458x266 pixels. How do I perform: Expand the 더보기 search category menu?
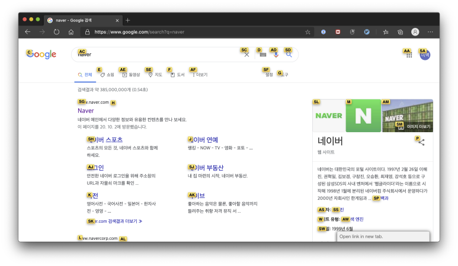(200, 75)
